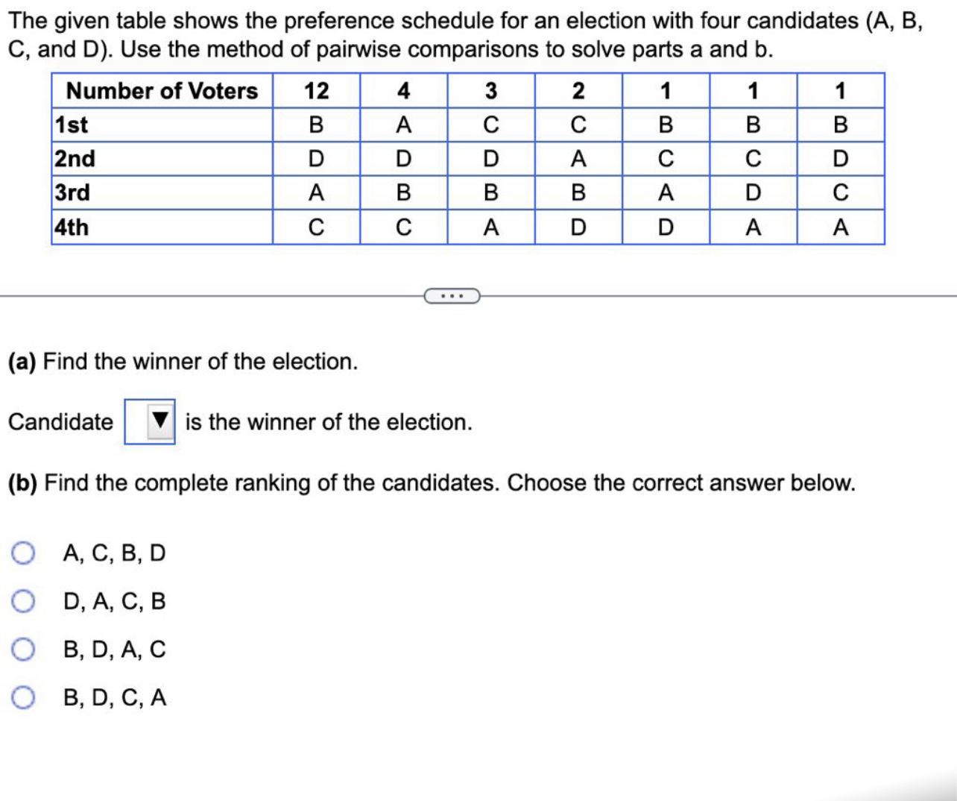This screenshot has width=957, height=801.
Task: Open the Candidate winner dropdown
Action: click(x=149, y=423)
